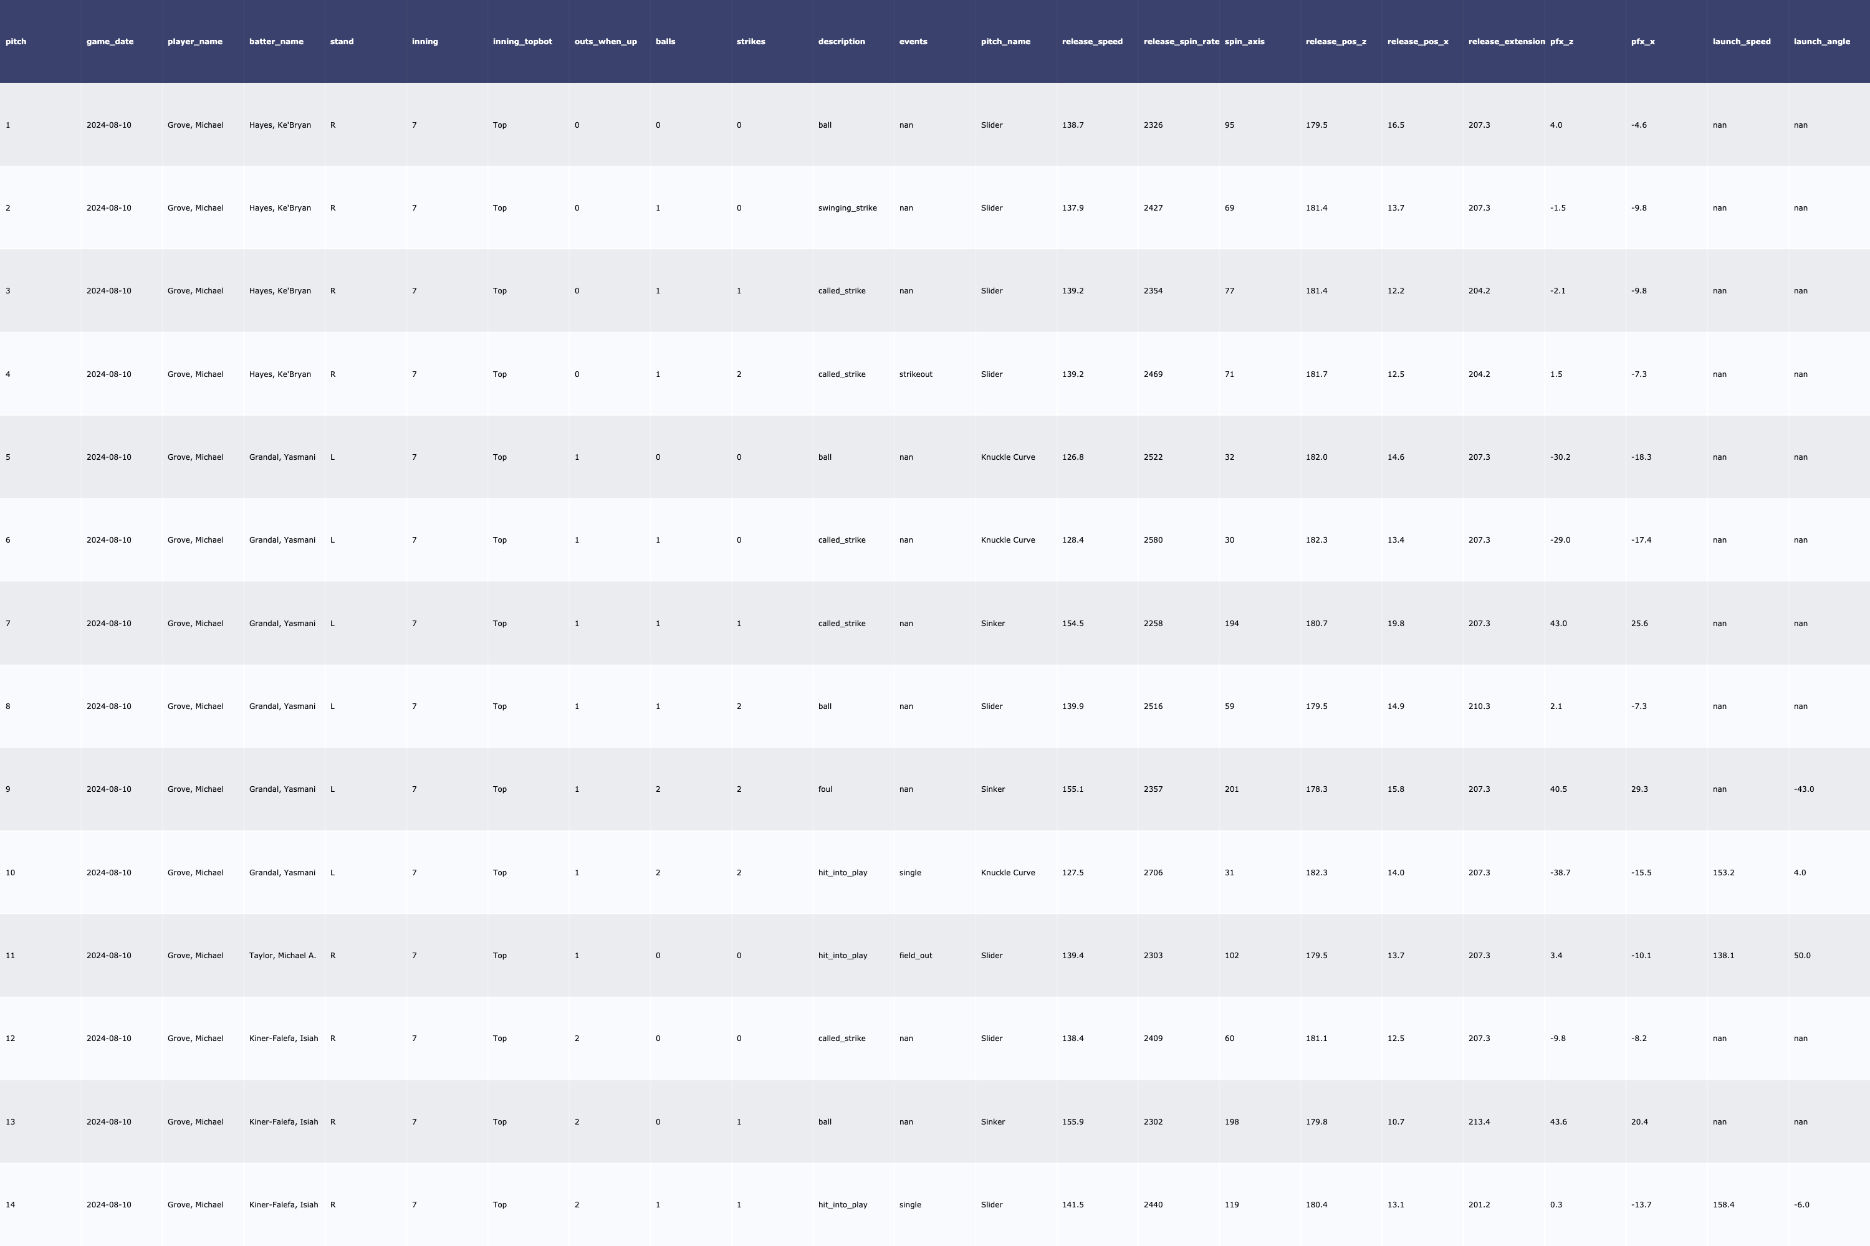
Task: Click the batter_name column header
Action: [x=276, y=41]
